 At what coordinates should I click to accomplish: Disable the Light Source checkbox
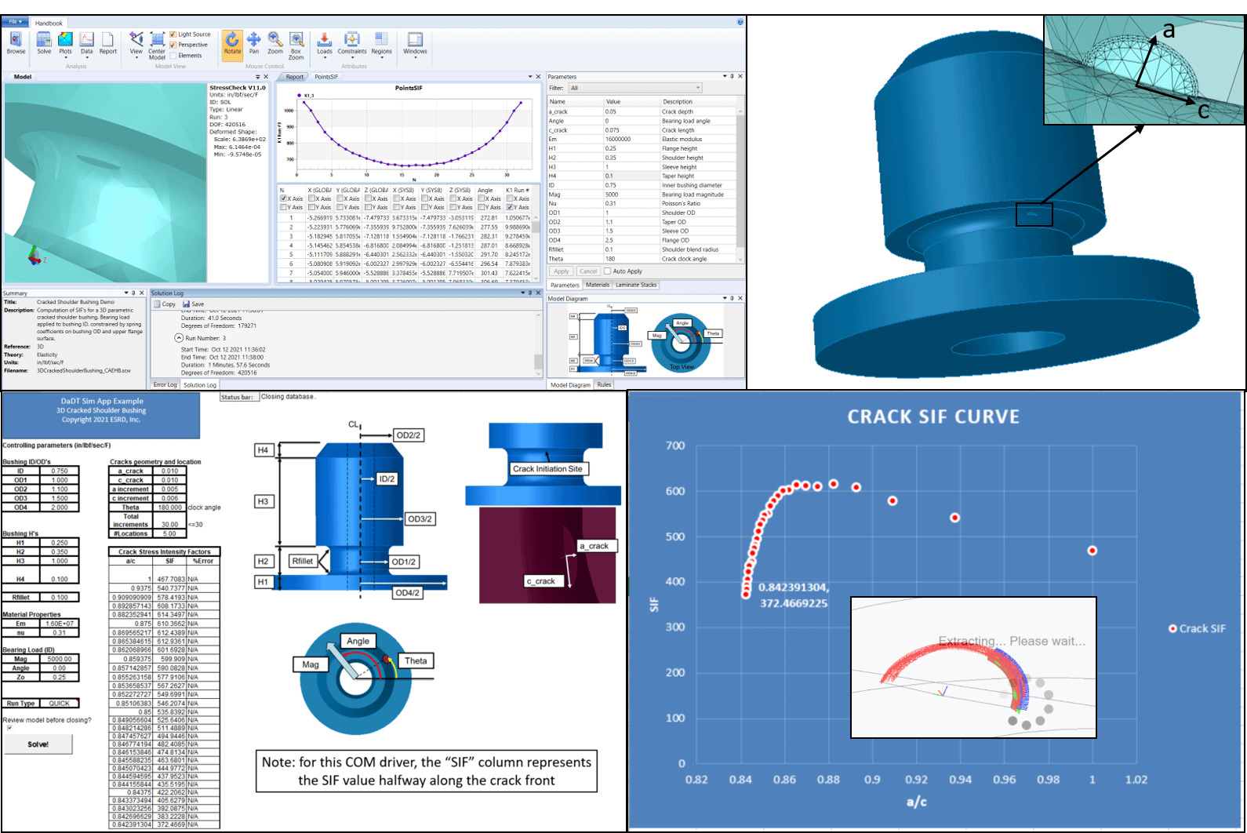coord(173,35)
